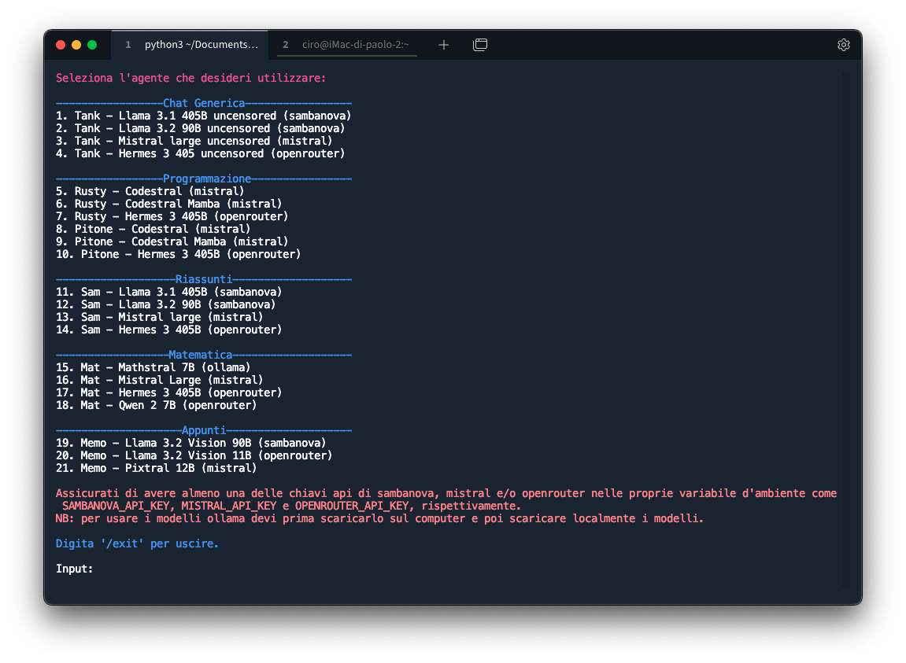The height and width of the screenshot is (663, 906).
Task: Switch to the python3 ~/Documents tab
Action: (x=190, y=45)
